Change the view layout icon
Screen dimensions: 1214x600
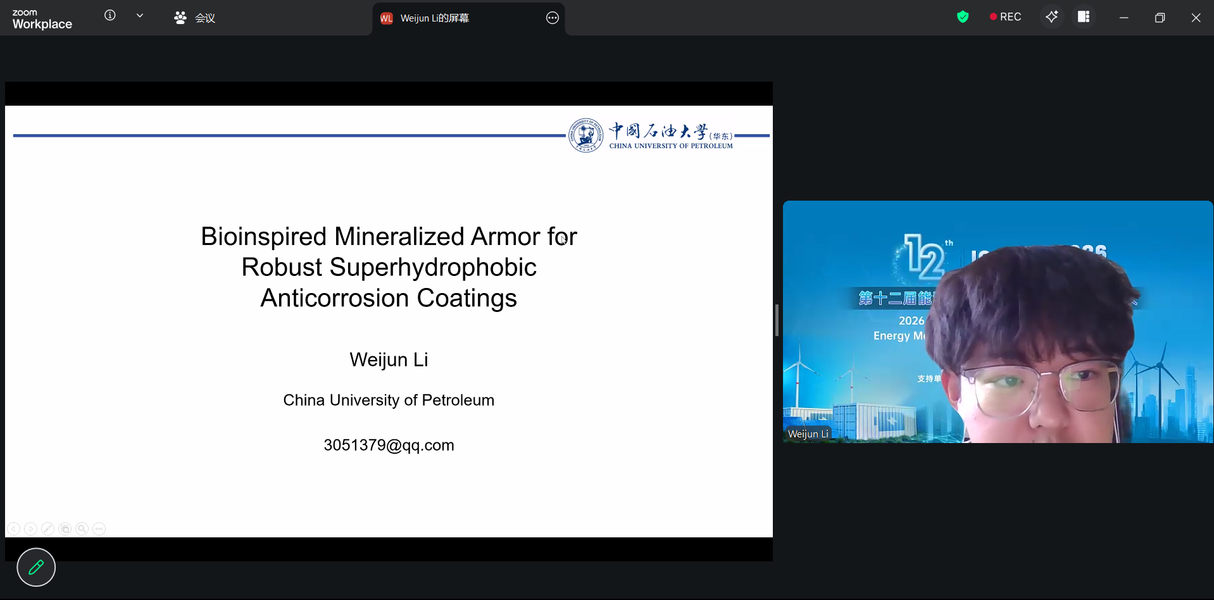click(1084, 17)
